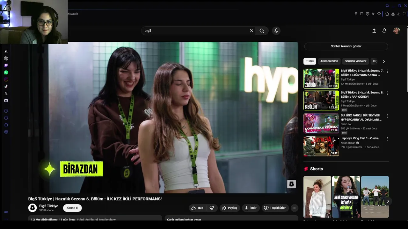Open the browser downloads icon
The image size is (408, 229).
pyautogui.click(x=398, y=14)
